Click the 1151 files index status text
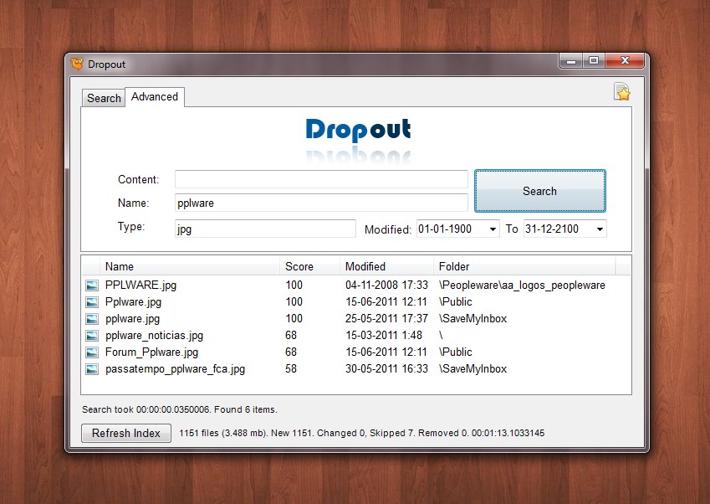The width and height of the screenshot is (710, 504). (362, 433)
